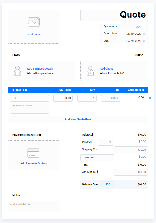Click the Add Client link
The image size is (156, 223).
[x=106, y=68]
